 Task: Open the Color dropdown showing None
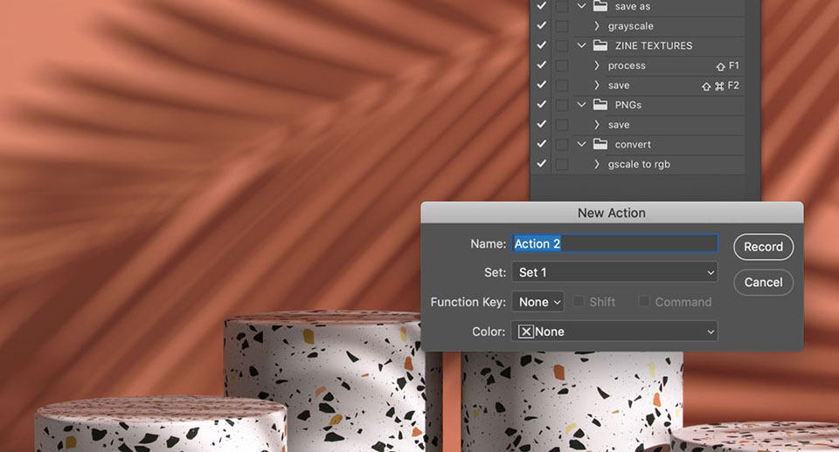614,332
